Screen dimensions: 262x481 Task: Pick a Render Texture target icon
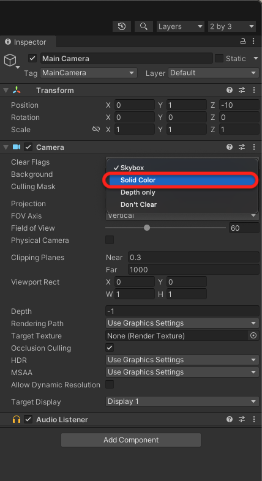pyautogui.click(x=253, y=335)
